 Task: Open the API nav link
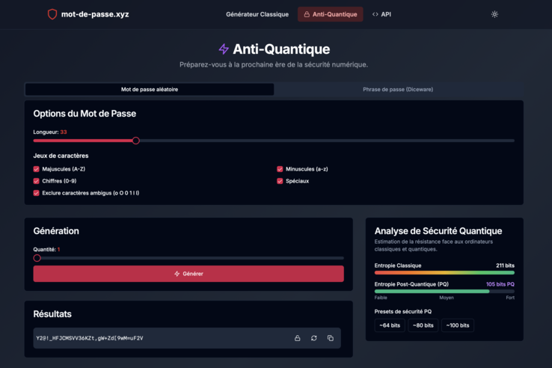coord(381,14)
